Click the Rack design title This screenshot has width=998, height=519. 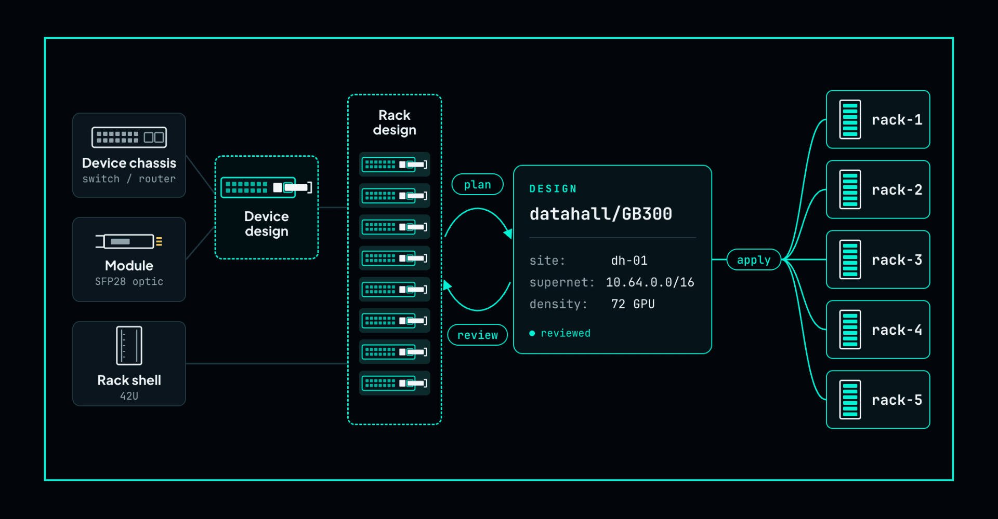[x=395, y=122]
